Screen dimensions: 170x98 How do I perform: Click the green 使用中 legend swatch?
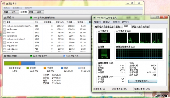pos(28,68)
